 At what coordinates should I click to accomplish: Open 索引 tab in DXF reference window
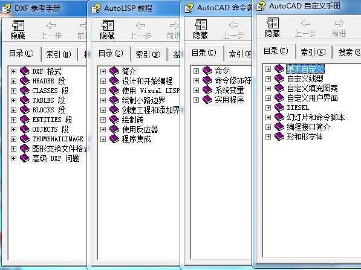tap(59, 54)
